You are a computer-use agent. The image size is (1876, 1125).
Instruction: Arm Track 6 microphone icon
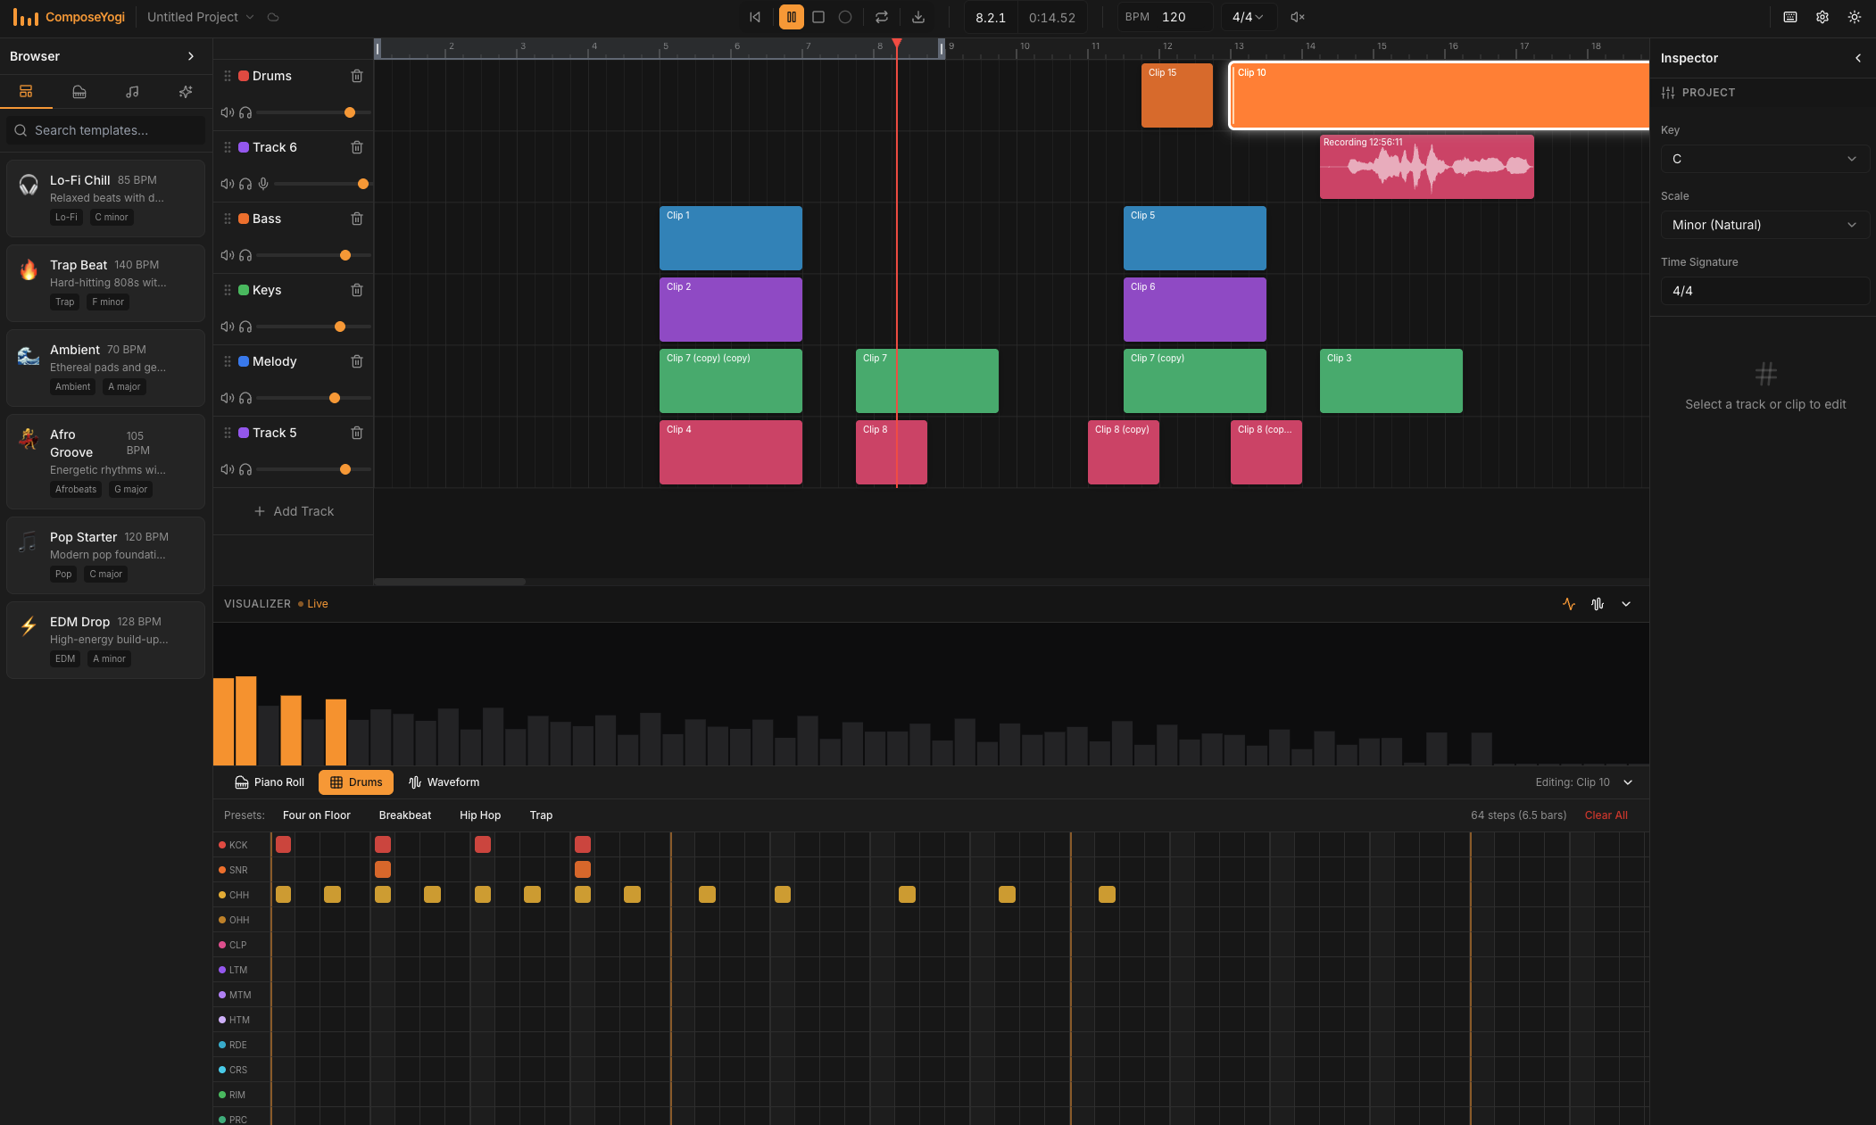tap(263, 184)
